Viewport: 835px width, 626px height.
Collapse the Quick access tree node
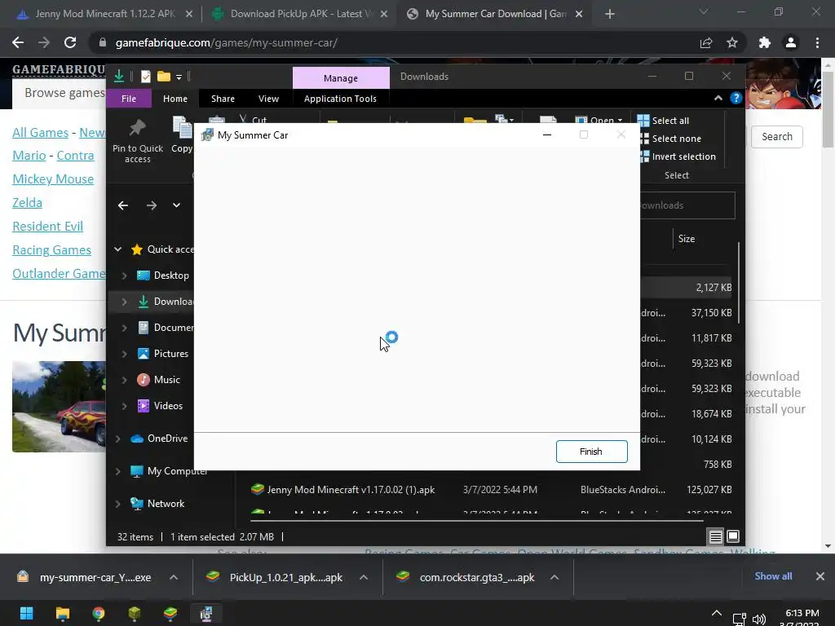117,249
